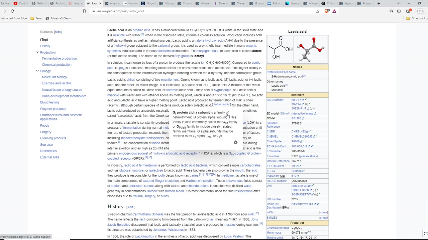Switch to the 'Magnif' tab
The image size is (428, 240).
pos(148,3)
